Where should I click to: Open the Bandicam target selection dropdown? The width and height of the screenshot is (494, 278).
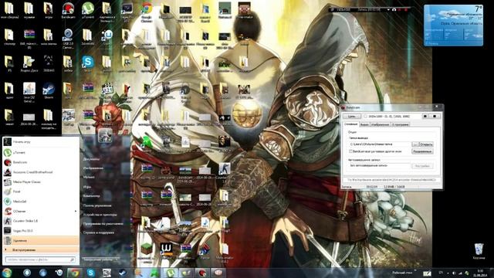(352, 117)
